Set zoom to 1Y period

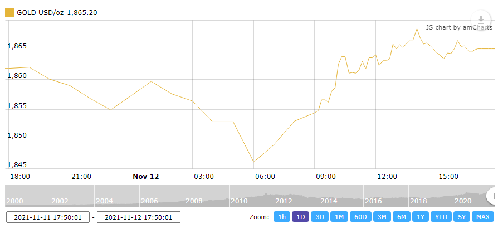[421, 217]
